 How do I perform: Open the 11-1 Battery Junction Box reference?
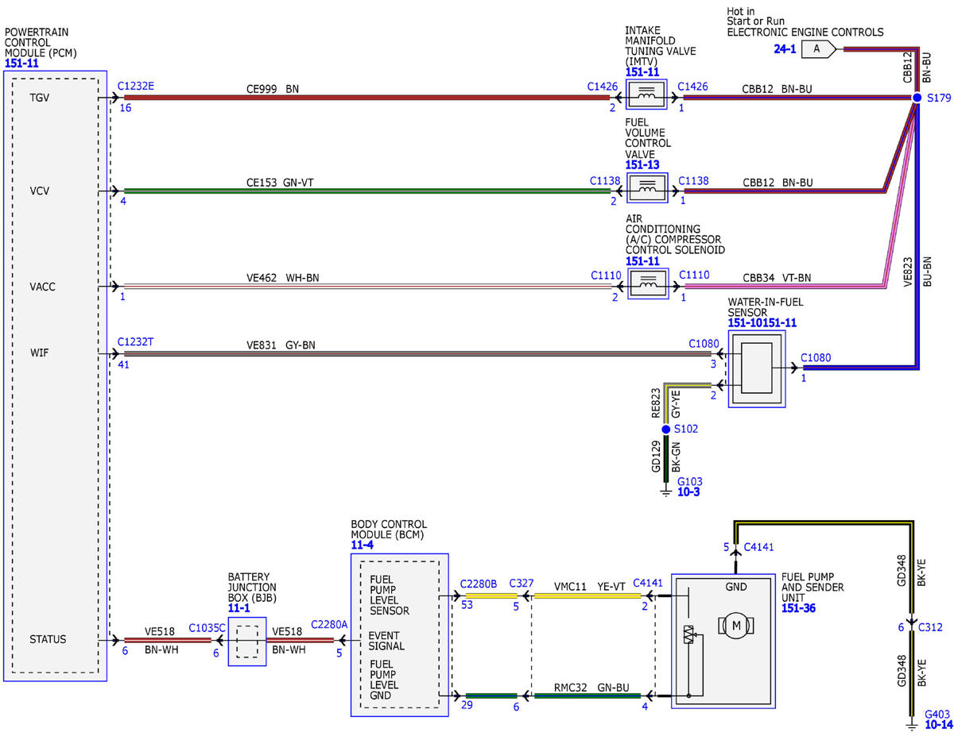click(239, 607)
